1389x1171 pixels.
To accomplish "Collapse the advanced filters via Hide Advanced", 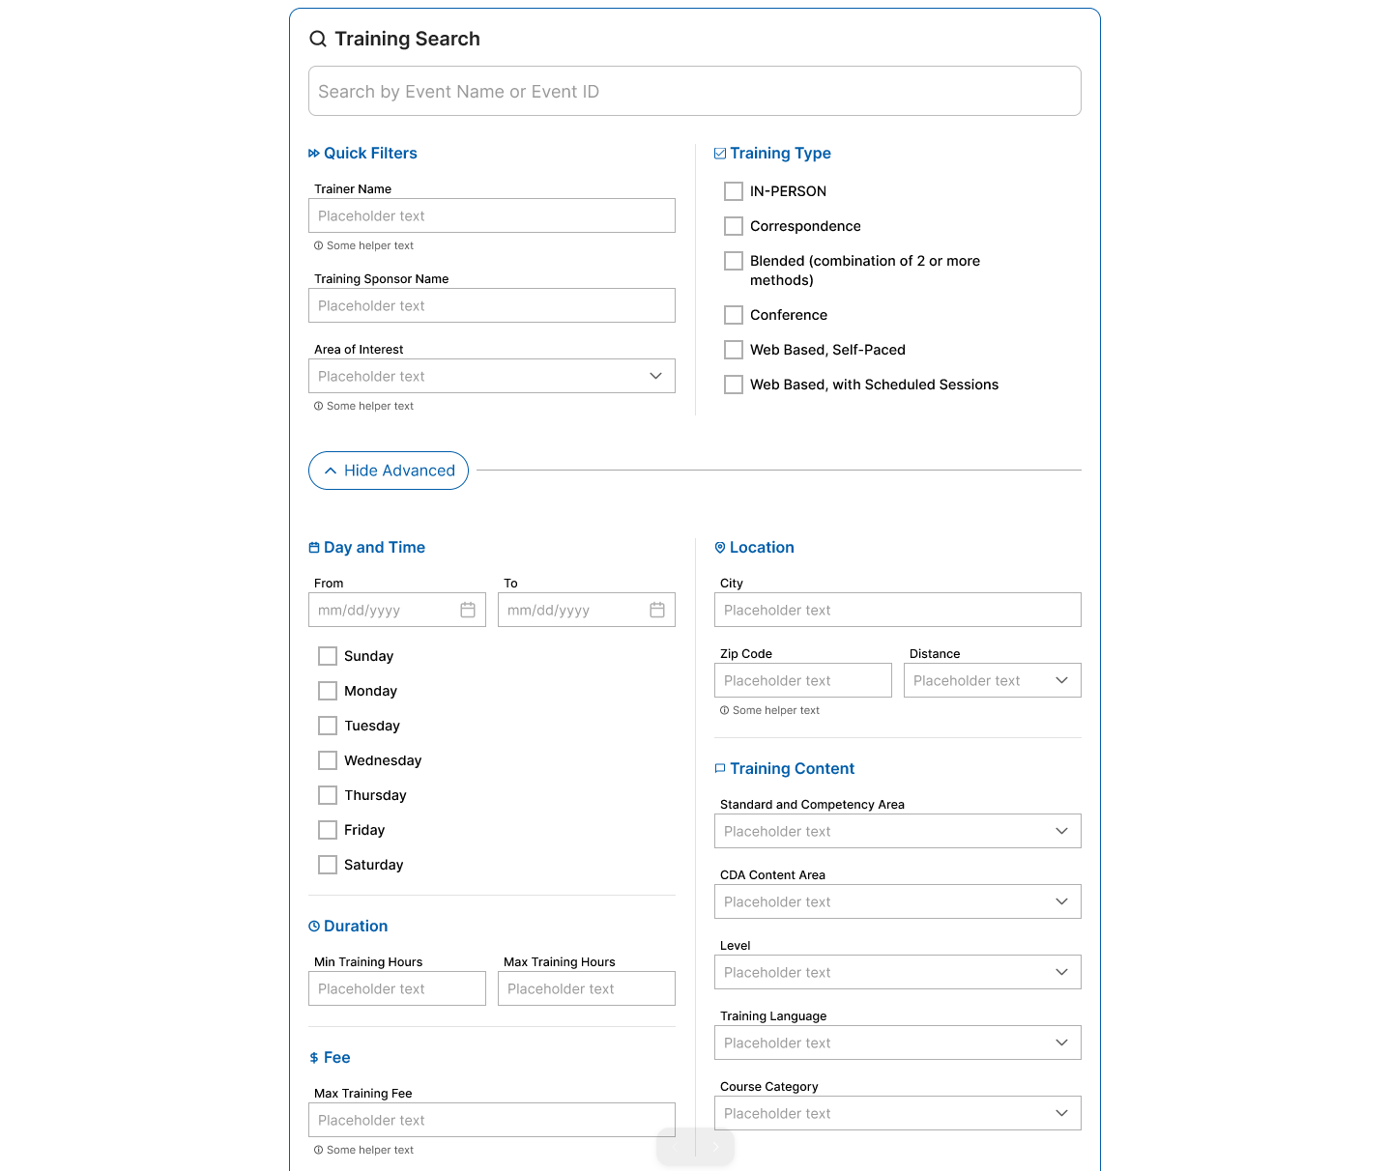I will click(388, 471).
